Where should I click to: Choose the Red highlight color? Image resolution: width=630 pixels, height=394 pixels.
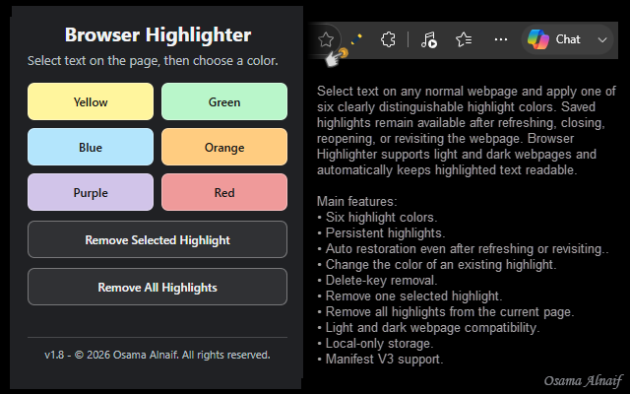[224, 193]
